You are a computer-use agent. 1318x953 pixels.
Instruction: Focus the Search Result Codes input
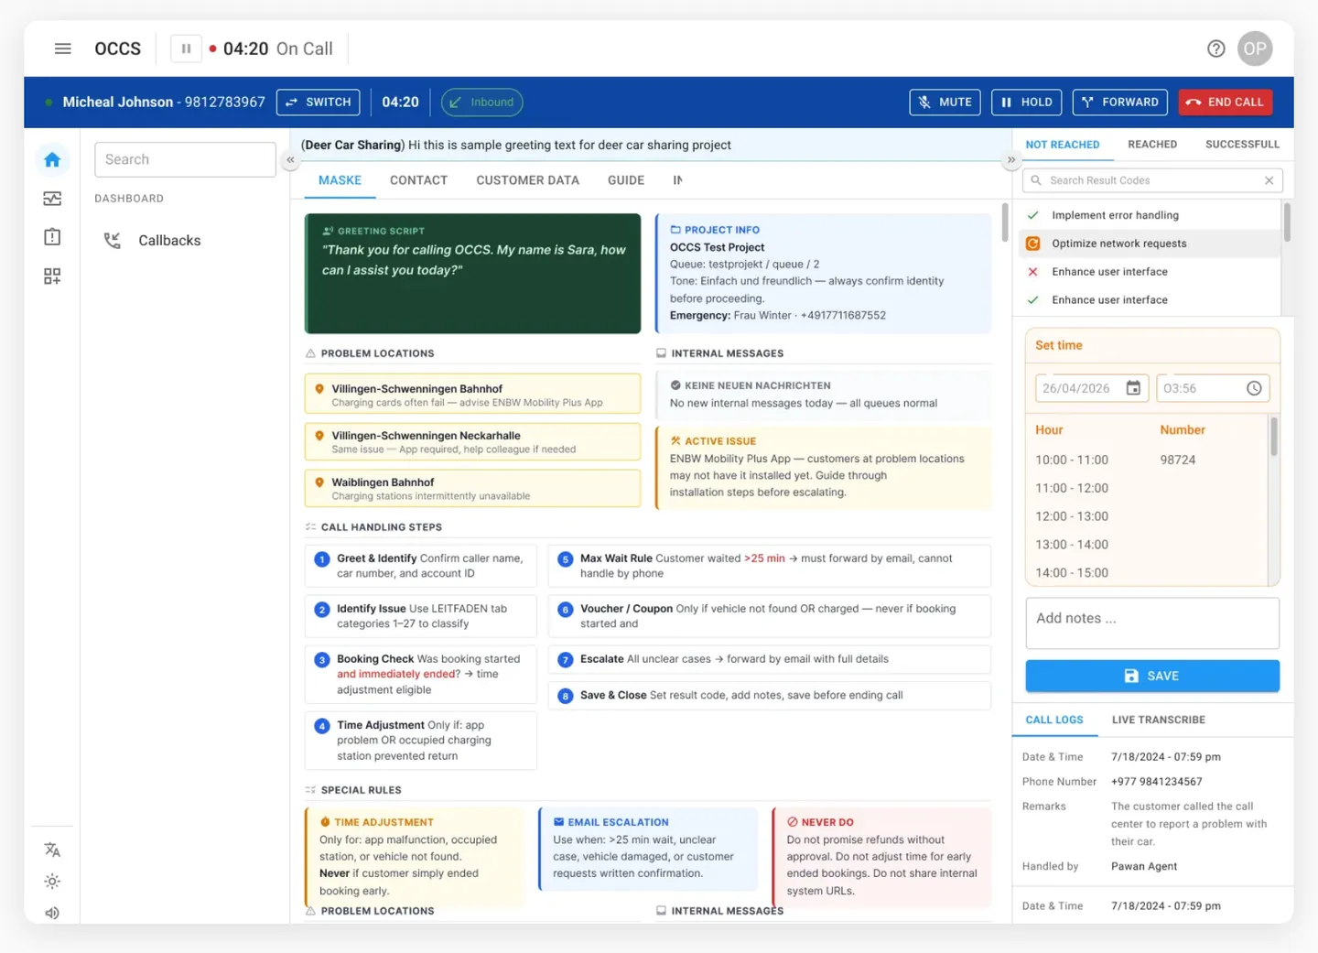(1151, 180)
